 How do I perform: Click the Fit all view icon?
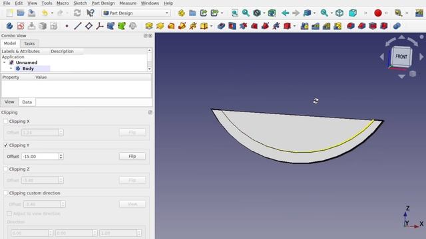(x=235, y=13)
